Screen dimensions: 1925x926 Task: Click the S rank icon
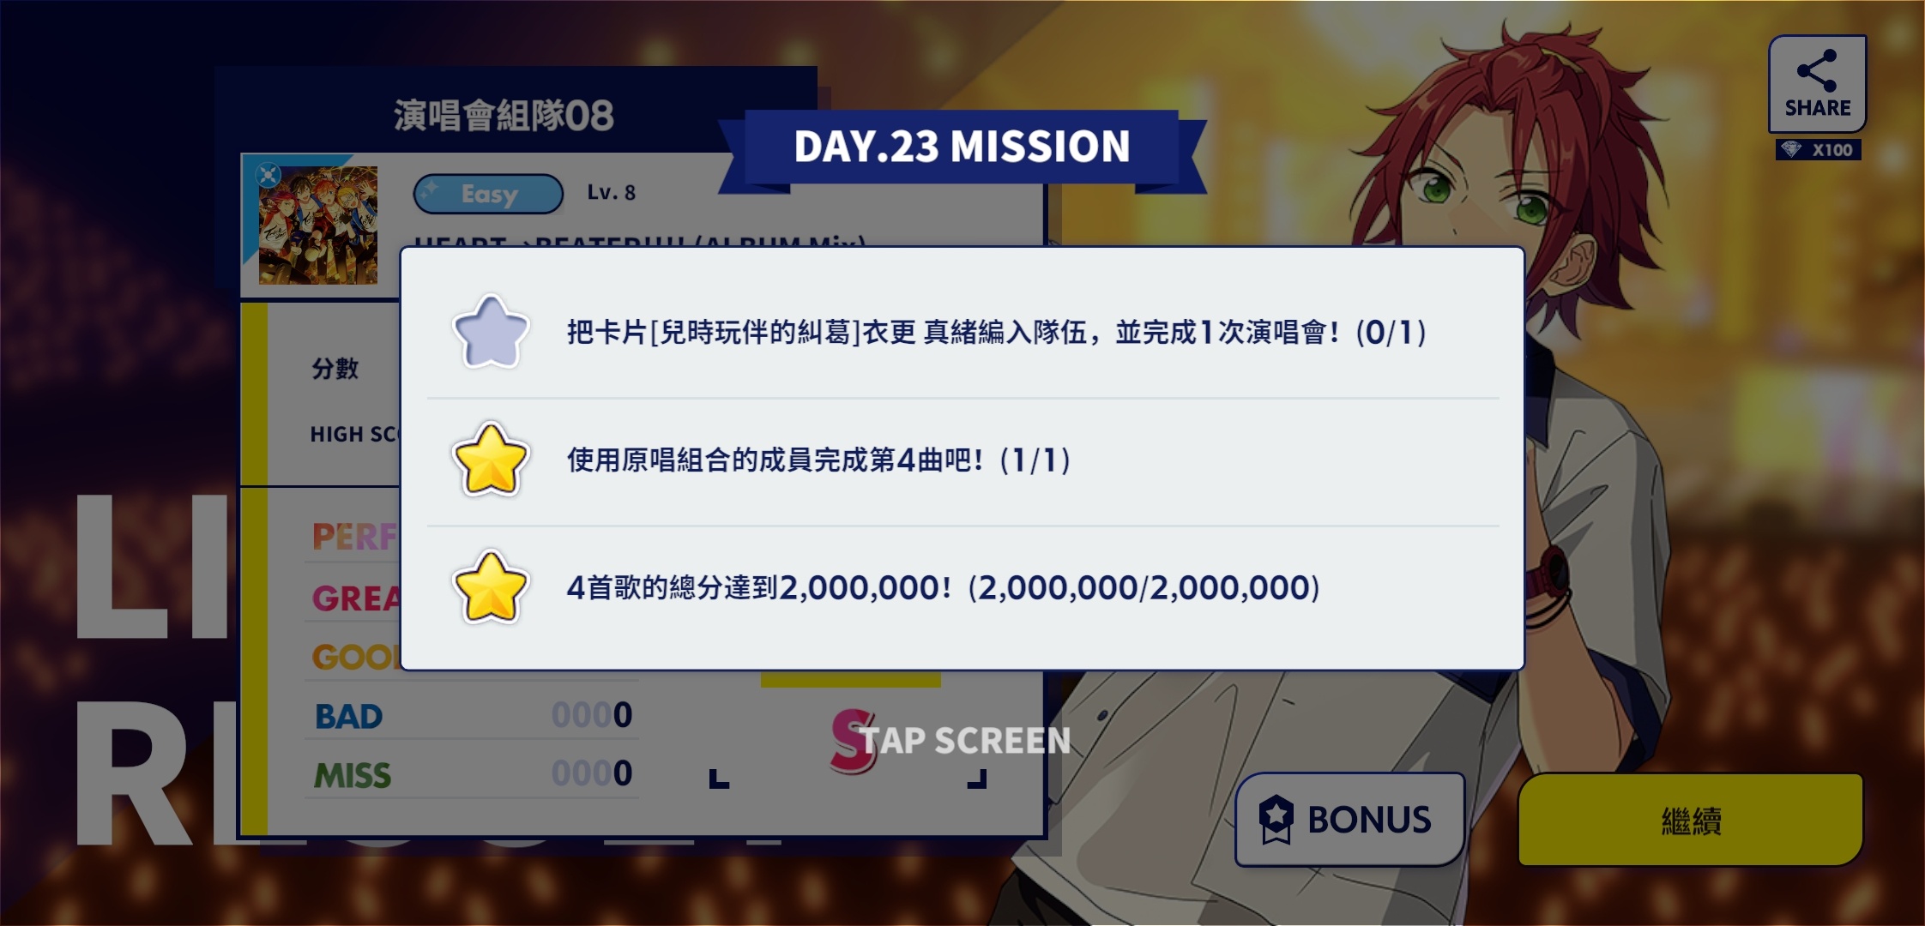(x=853, y=741)
